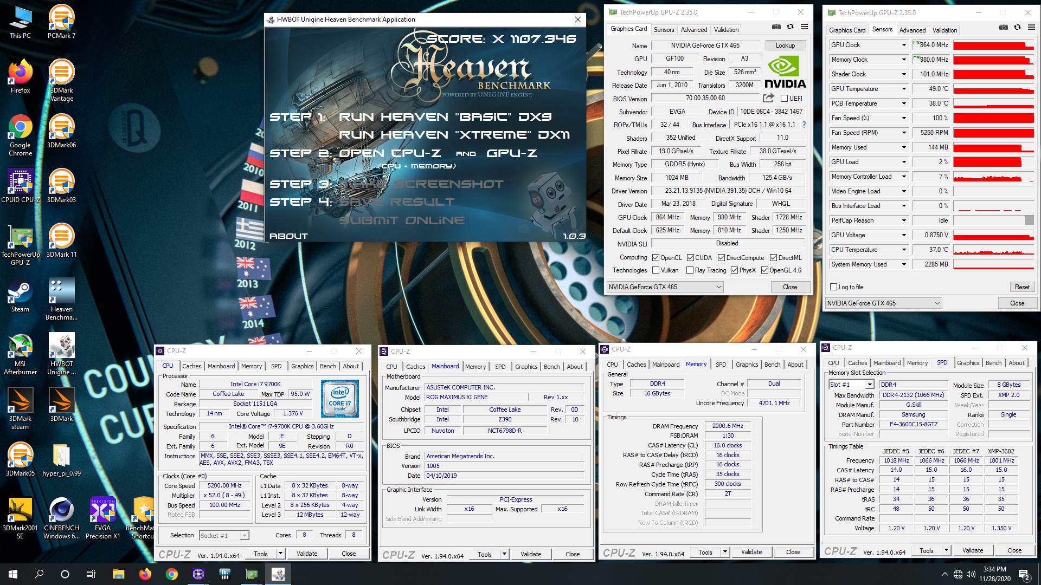This screenshot has width=1041, height=585.
Task: Click the GPU-Z screenshot camera icon in Graphics Card window
Action: [776, 27]
